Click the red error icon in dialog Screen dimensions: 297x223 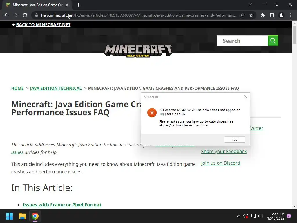coord(152,113)
